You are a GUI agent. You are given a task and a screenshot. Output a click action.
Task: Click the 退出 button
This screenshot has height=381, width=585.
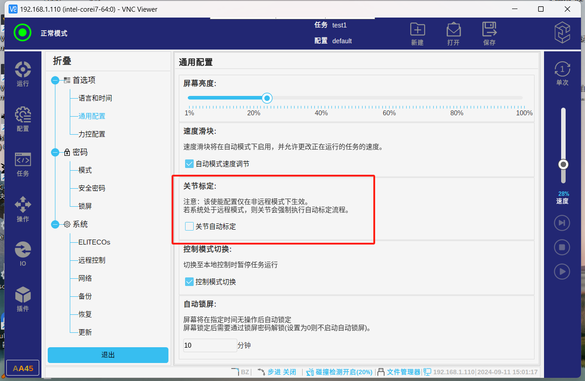tap(108, 355)
